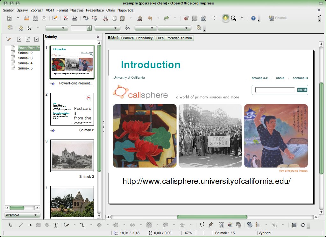Select the Callouts speech bubble tool
Screen dimensions: 326x237
click(166, 225)
